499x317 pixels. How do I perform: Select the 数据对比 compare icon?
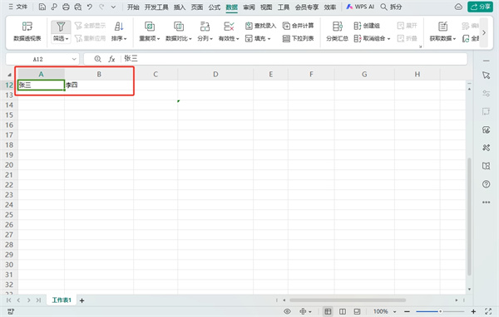pos(179,27)
